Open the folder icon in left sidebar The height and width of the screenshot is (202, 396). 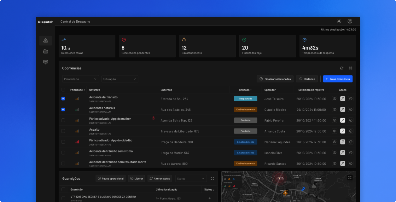[x=46, y=51]
